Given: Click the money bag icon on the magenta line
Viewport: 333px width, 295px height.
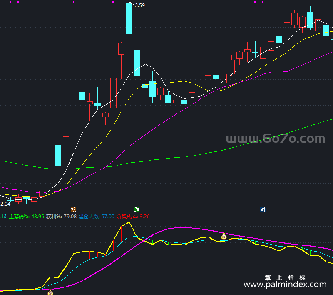Looking at the screenshot, I should coord(224,236).
